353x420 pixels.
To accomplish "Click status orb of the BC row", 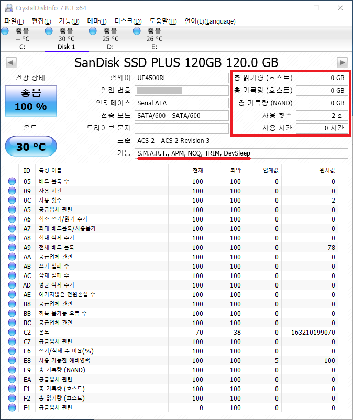I will click(x=12, y=323).
